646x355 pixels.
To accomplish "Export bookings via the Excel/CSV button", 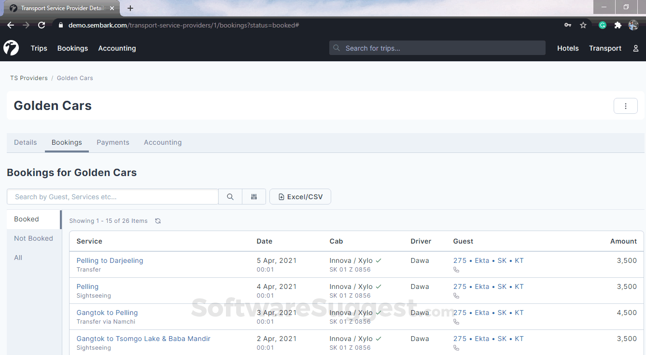I will tap(300, 196).
